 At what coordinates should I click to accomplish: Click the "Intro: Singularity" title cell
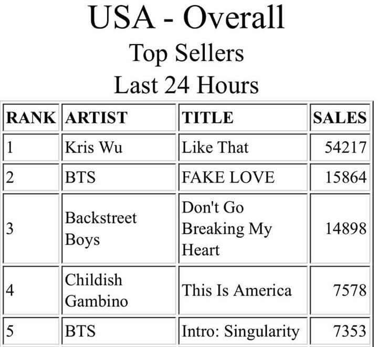[240, 331]
